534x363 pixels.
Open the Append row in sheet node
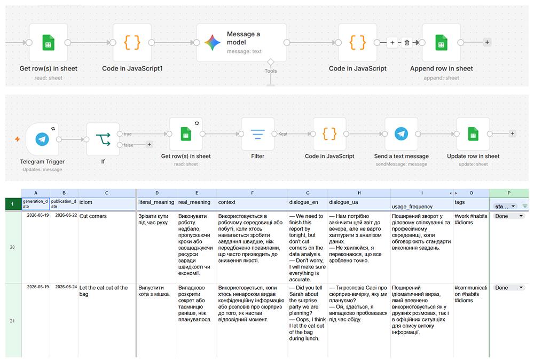point(442,43)
